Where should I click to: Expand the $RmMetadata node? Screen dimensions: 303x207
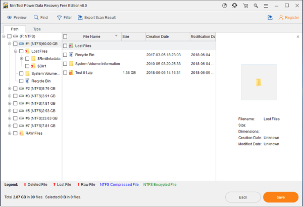(22, 59)
